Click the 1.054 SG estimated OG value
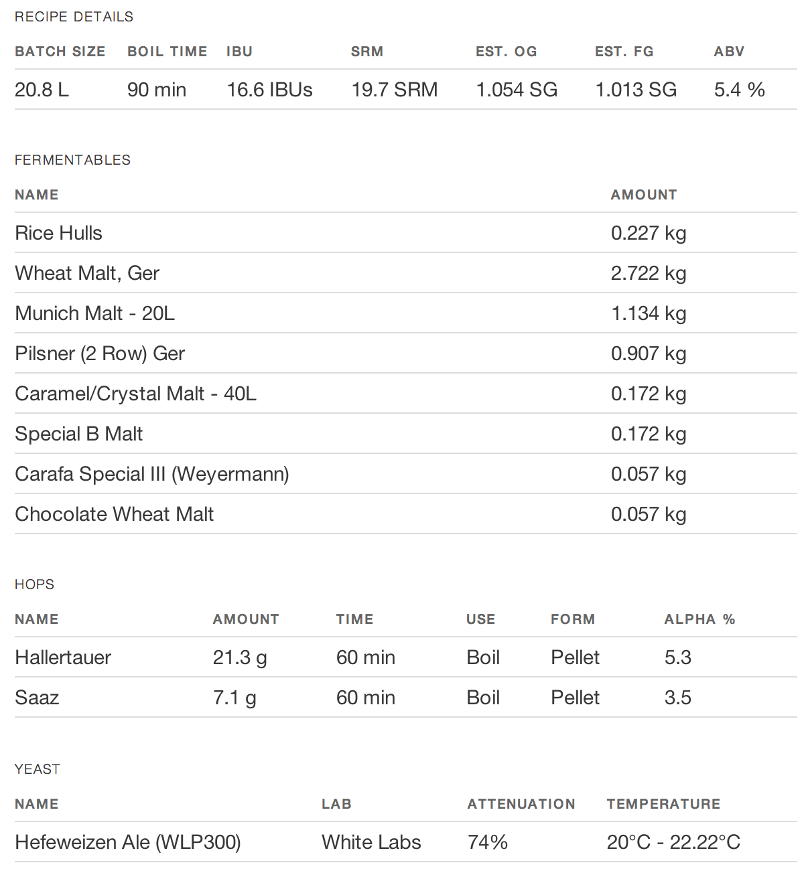The width and height of the screenshot is (808, 873). (517, 90)
